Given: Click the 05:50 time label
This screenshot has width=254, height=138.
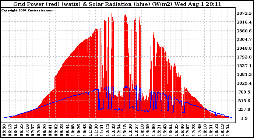Looking at the screenshot, I should 4,130.
